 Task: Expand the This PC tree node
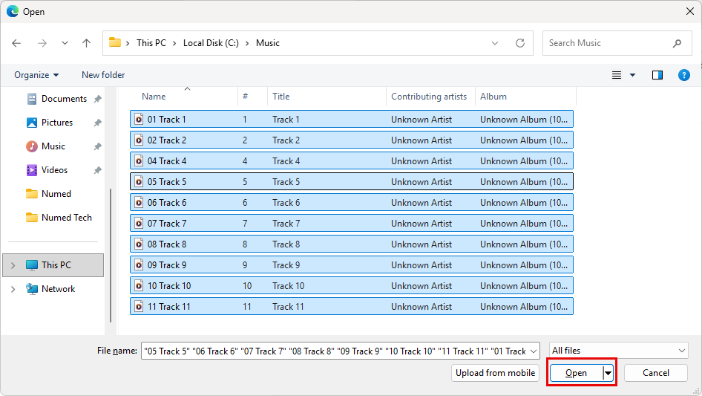(13, 265)
